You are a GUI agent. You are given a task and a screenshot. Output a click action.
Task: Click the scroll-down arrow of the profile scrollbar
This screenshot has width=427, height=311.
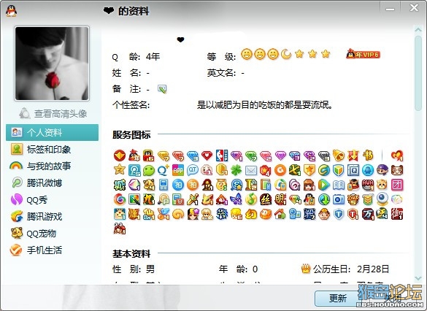pyautogui.click(x=418, y=278)
